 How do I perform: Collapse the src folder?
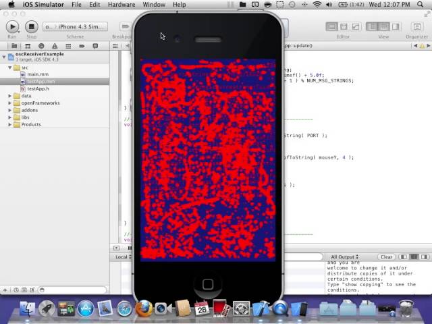coord(9,67)
